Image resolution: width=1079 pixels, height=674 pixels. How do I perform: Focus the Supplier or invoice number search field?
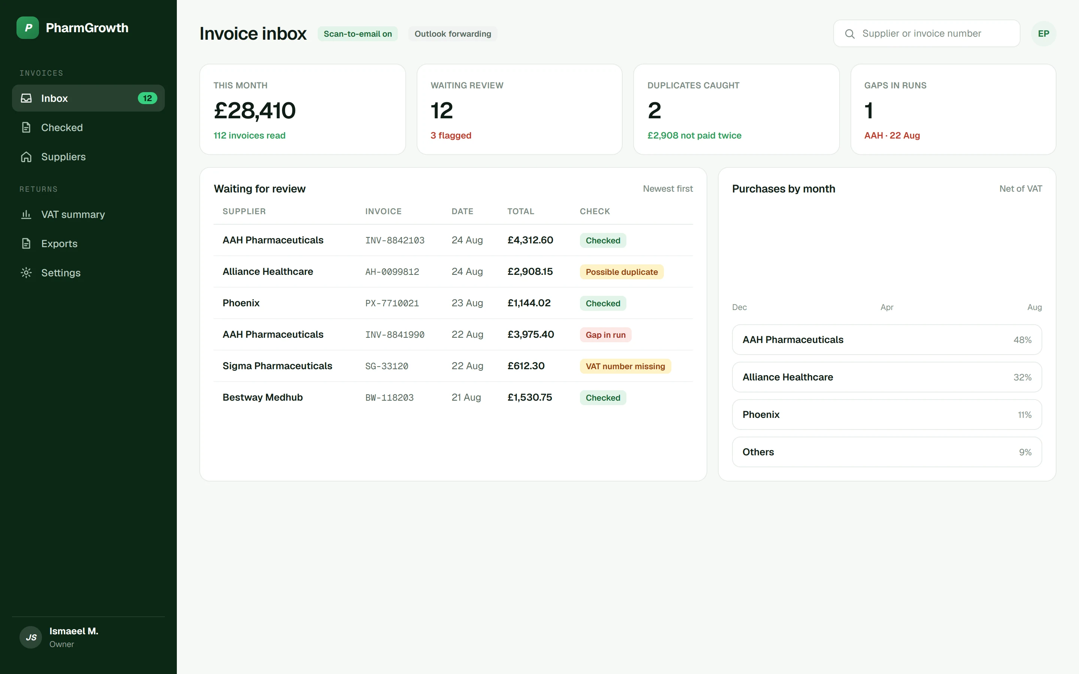point(927,33)
